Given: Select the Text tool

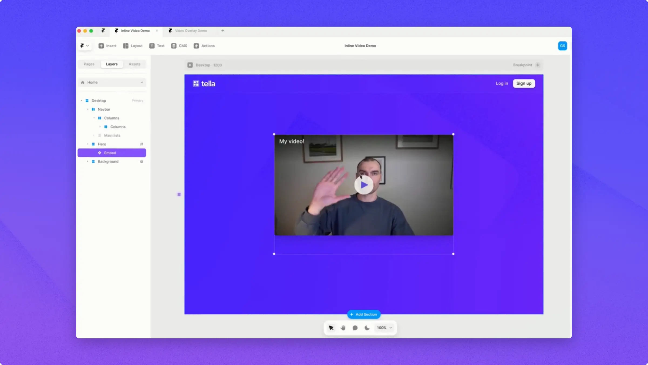Looking at the screenshot, I should [x=157, y=46].
